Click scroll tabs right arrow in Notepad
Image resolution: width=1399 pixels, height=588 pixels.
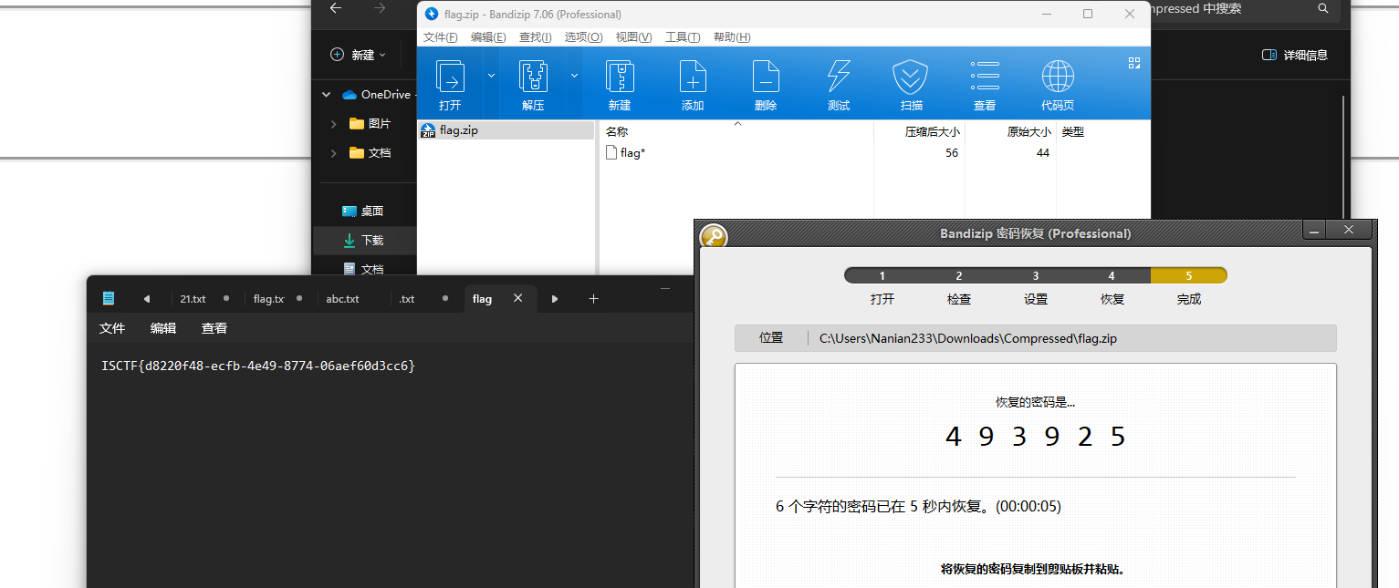point(555,298)
